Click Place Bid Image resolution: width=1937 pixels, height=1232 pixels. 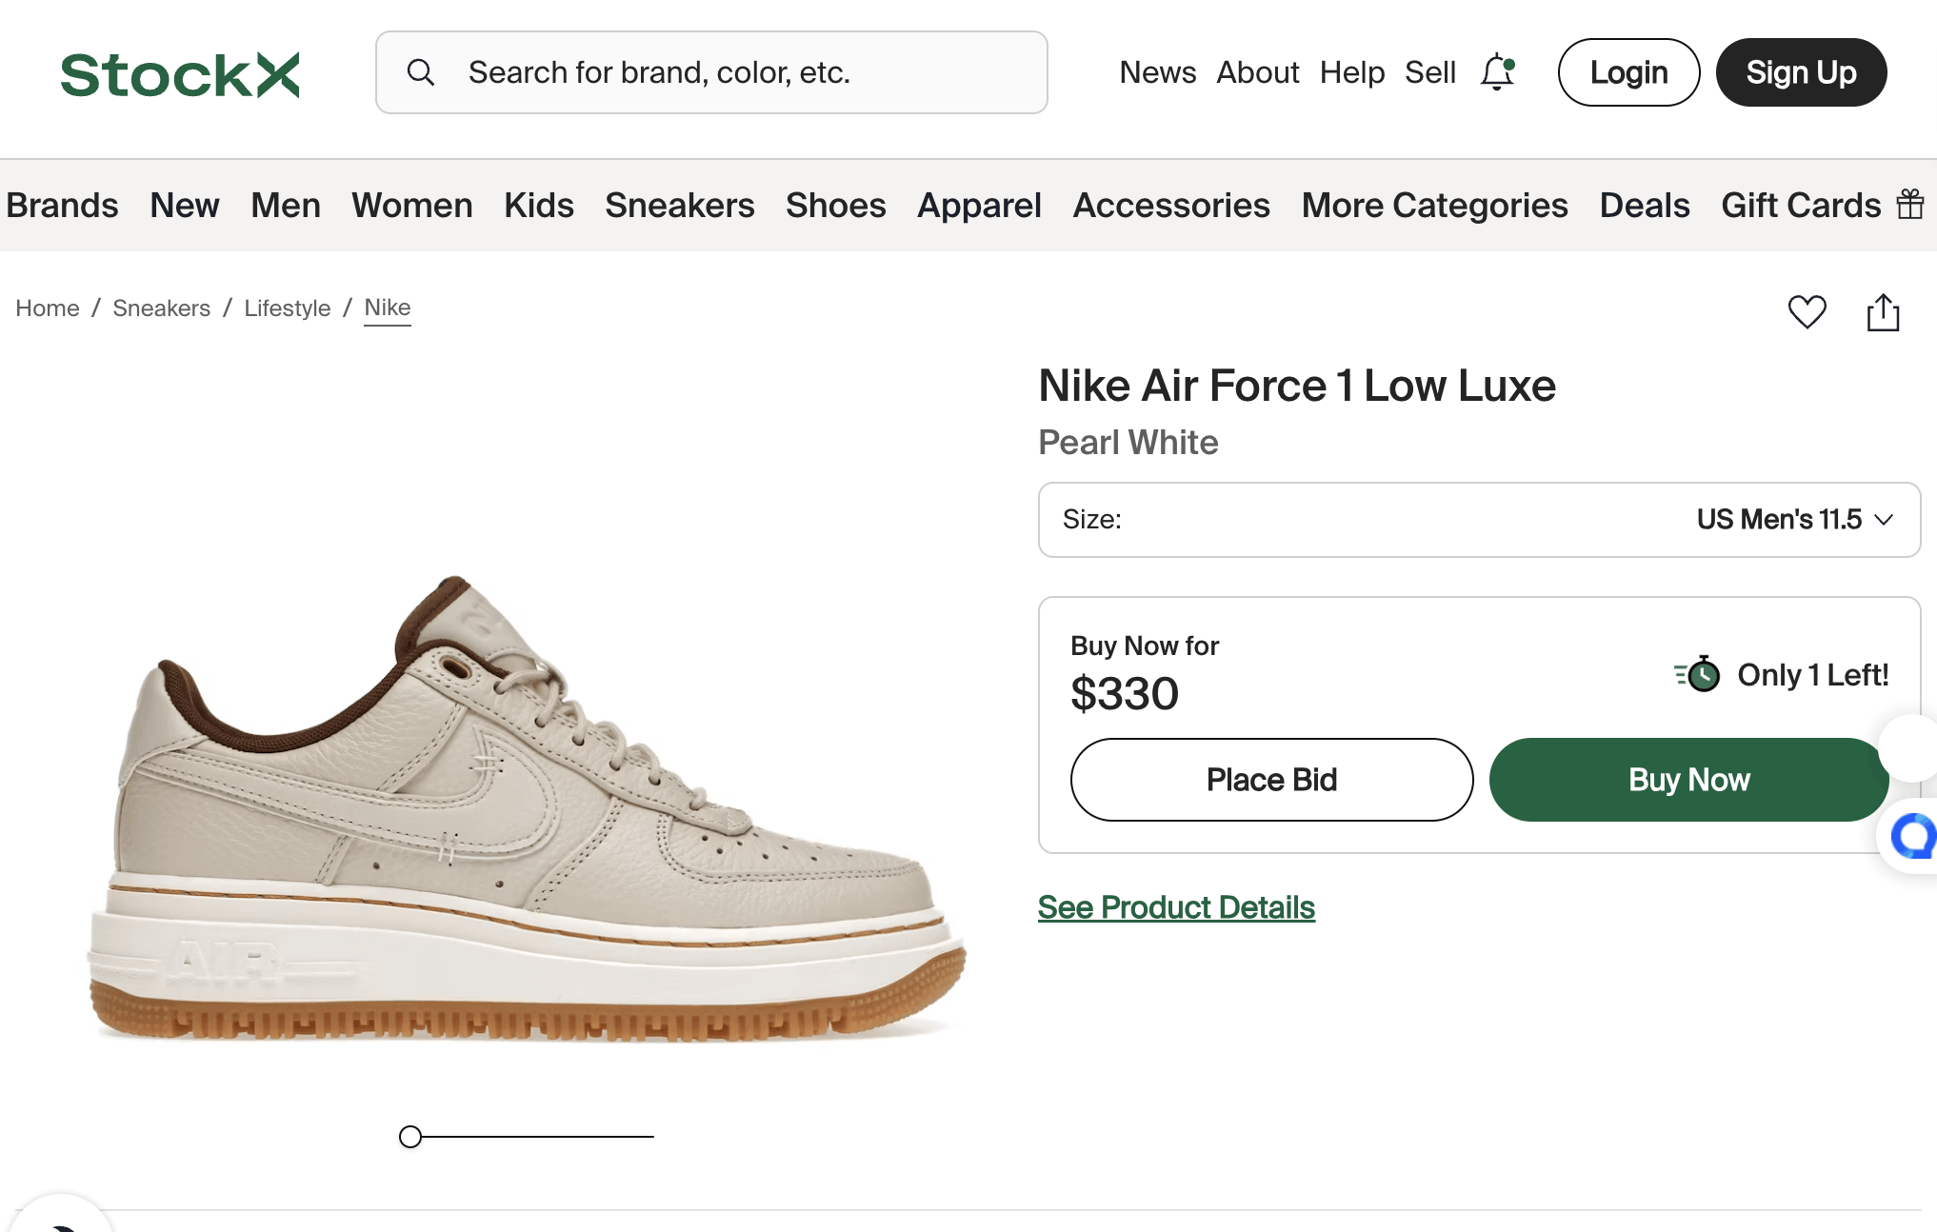pyautogui.click(x=1271, y=780)
